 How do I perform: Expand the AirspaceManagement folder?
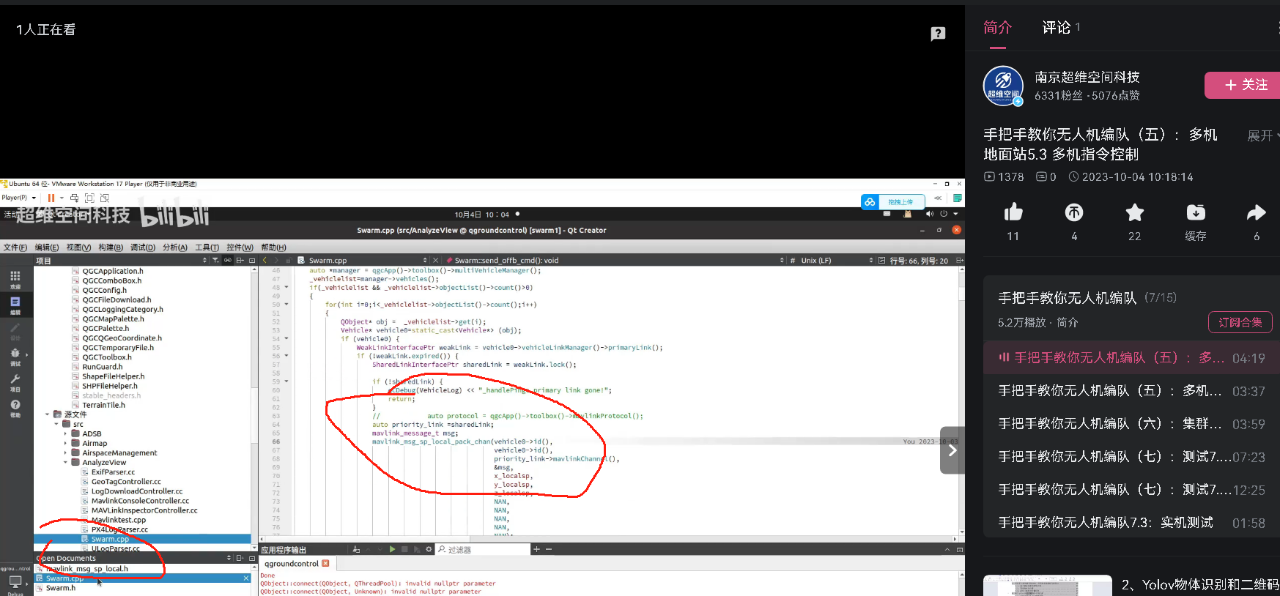tap(65, 452)
